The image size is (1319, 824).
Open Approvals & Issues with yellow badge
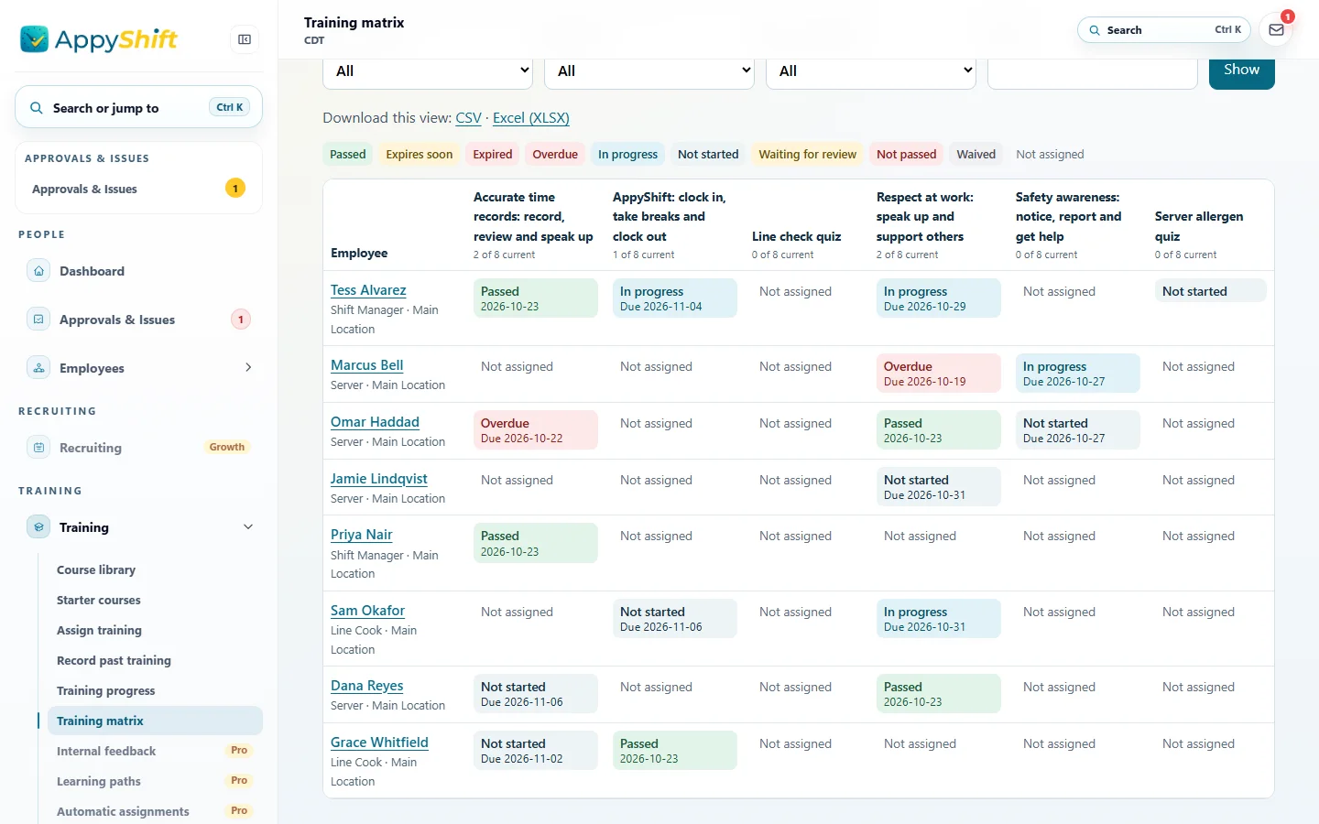click(138, 189)
